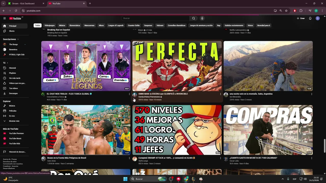This screenshot has width=326, height=183.
Task: Open Música under Explorar
Action: [x=15, y=106]
